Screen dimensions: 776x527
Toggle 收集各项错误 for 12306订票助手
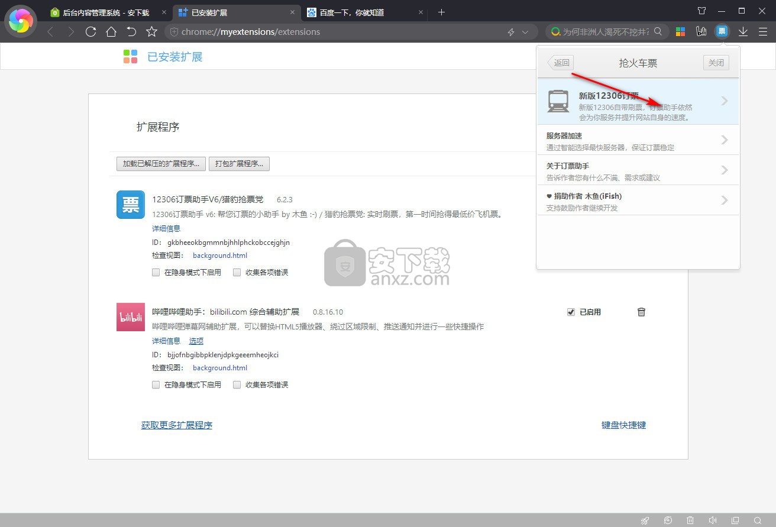(237, 273)
